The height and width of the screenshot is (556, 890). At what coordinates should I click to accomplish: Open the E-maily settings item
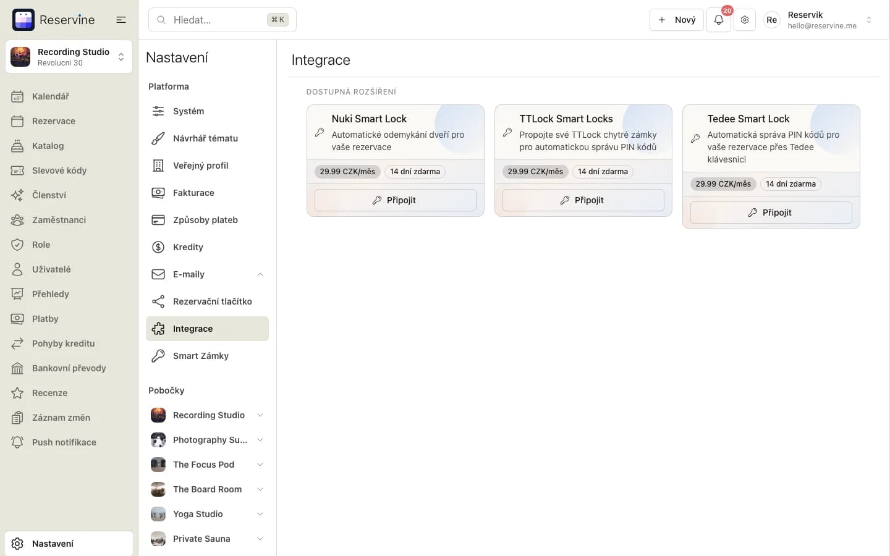(207, 274)
